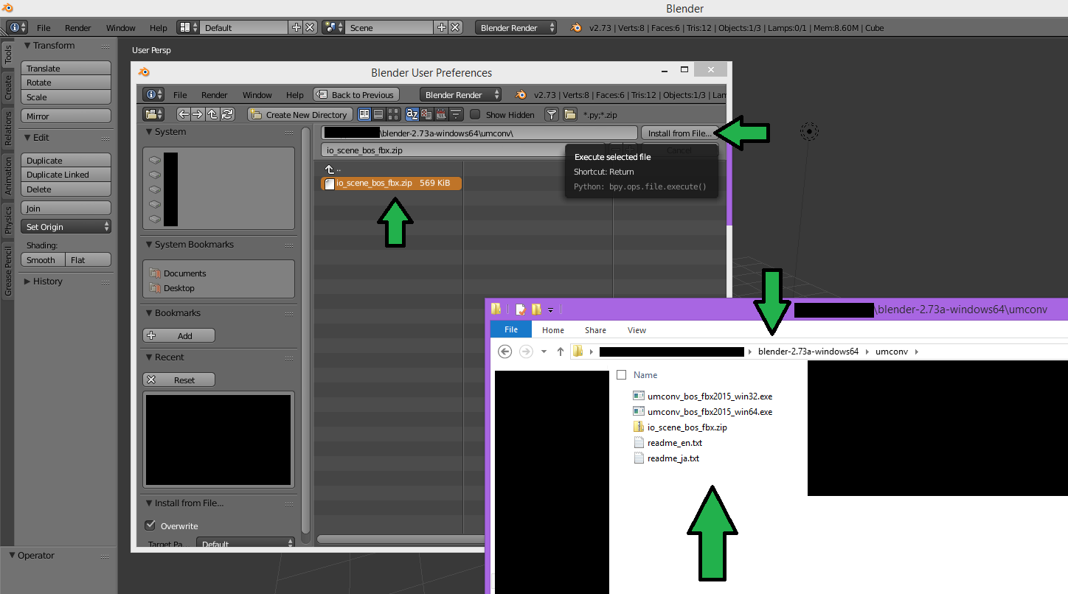Screen dimensions: 1068x594
Task: Switch to the Create tool shelf tab
Action: coord(8,87)
